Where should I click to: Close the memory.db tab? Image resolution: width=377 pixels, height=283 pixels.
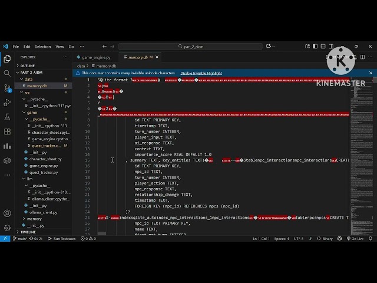157,57
